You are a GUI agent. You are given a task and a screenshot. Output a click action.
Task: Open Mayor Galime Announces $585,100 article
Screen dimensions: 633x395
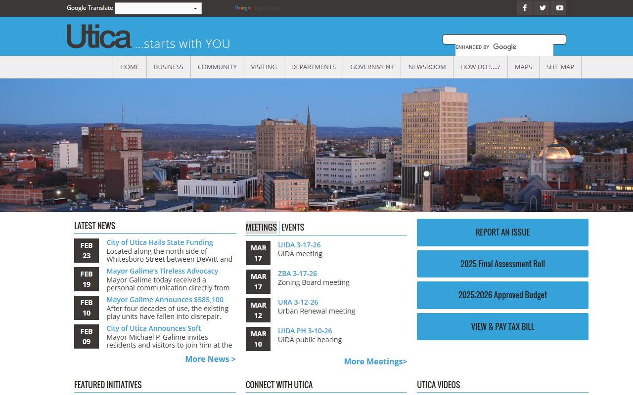click(165, 300)
